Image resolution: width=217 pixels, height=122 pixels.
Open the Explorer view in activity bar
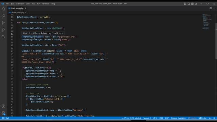[x=3, y=9]
